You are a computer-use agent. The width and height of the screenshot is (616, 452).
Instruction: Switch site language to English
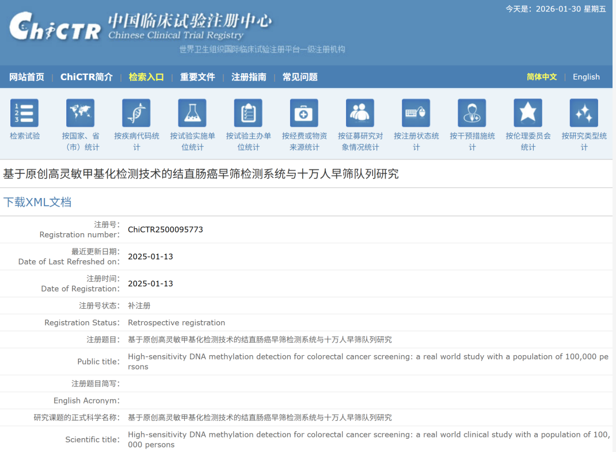586,77
